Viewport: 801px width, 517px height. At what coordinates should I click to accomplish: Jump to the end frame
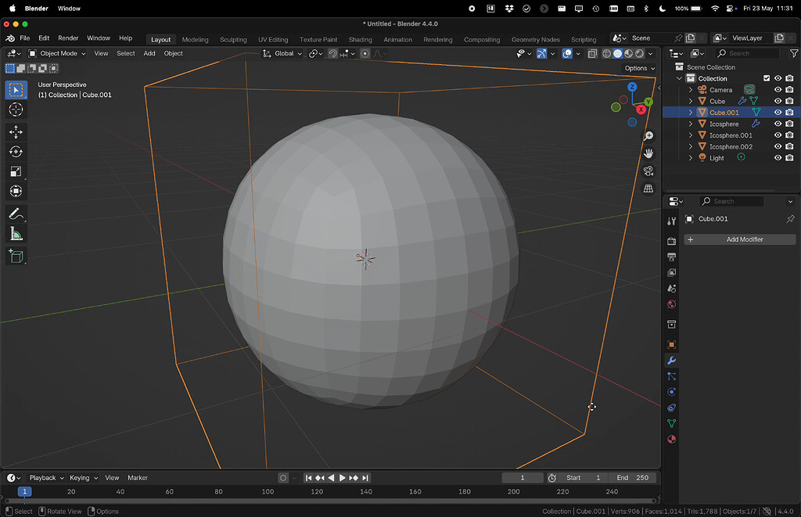[x=365, y=478]
